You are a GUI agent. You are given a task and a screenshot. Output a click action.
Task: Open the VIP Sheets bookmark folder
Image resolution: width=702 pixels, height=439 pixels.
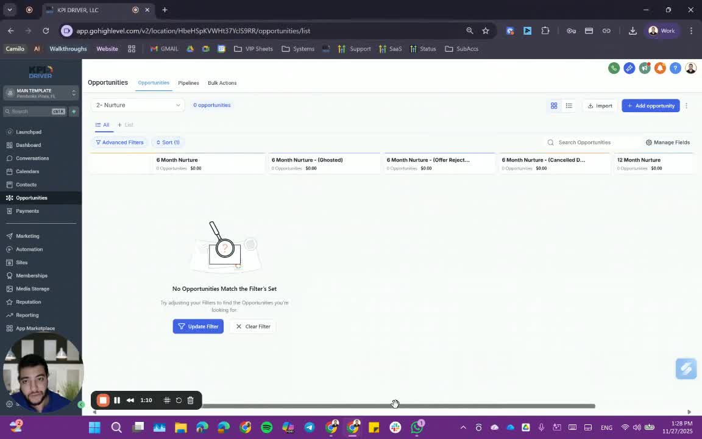[x=253, y=49]
